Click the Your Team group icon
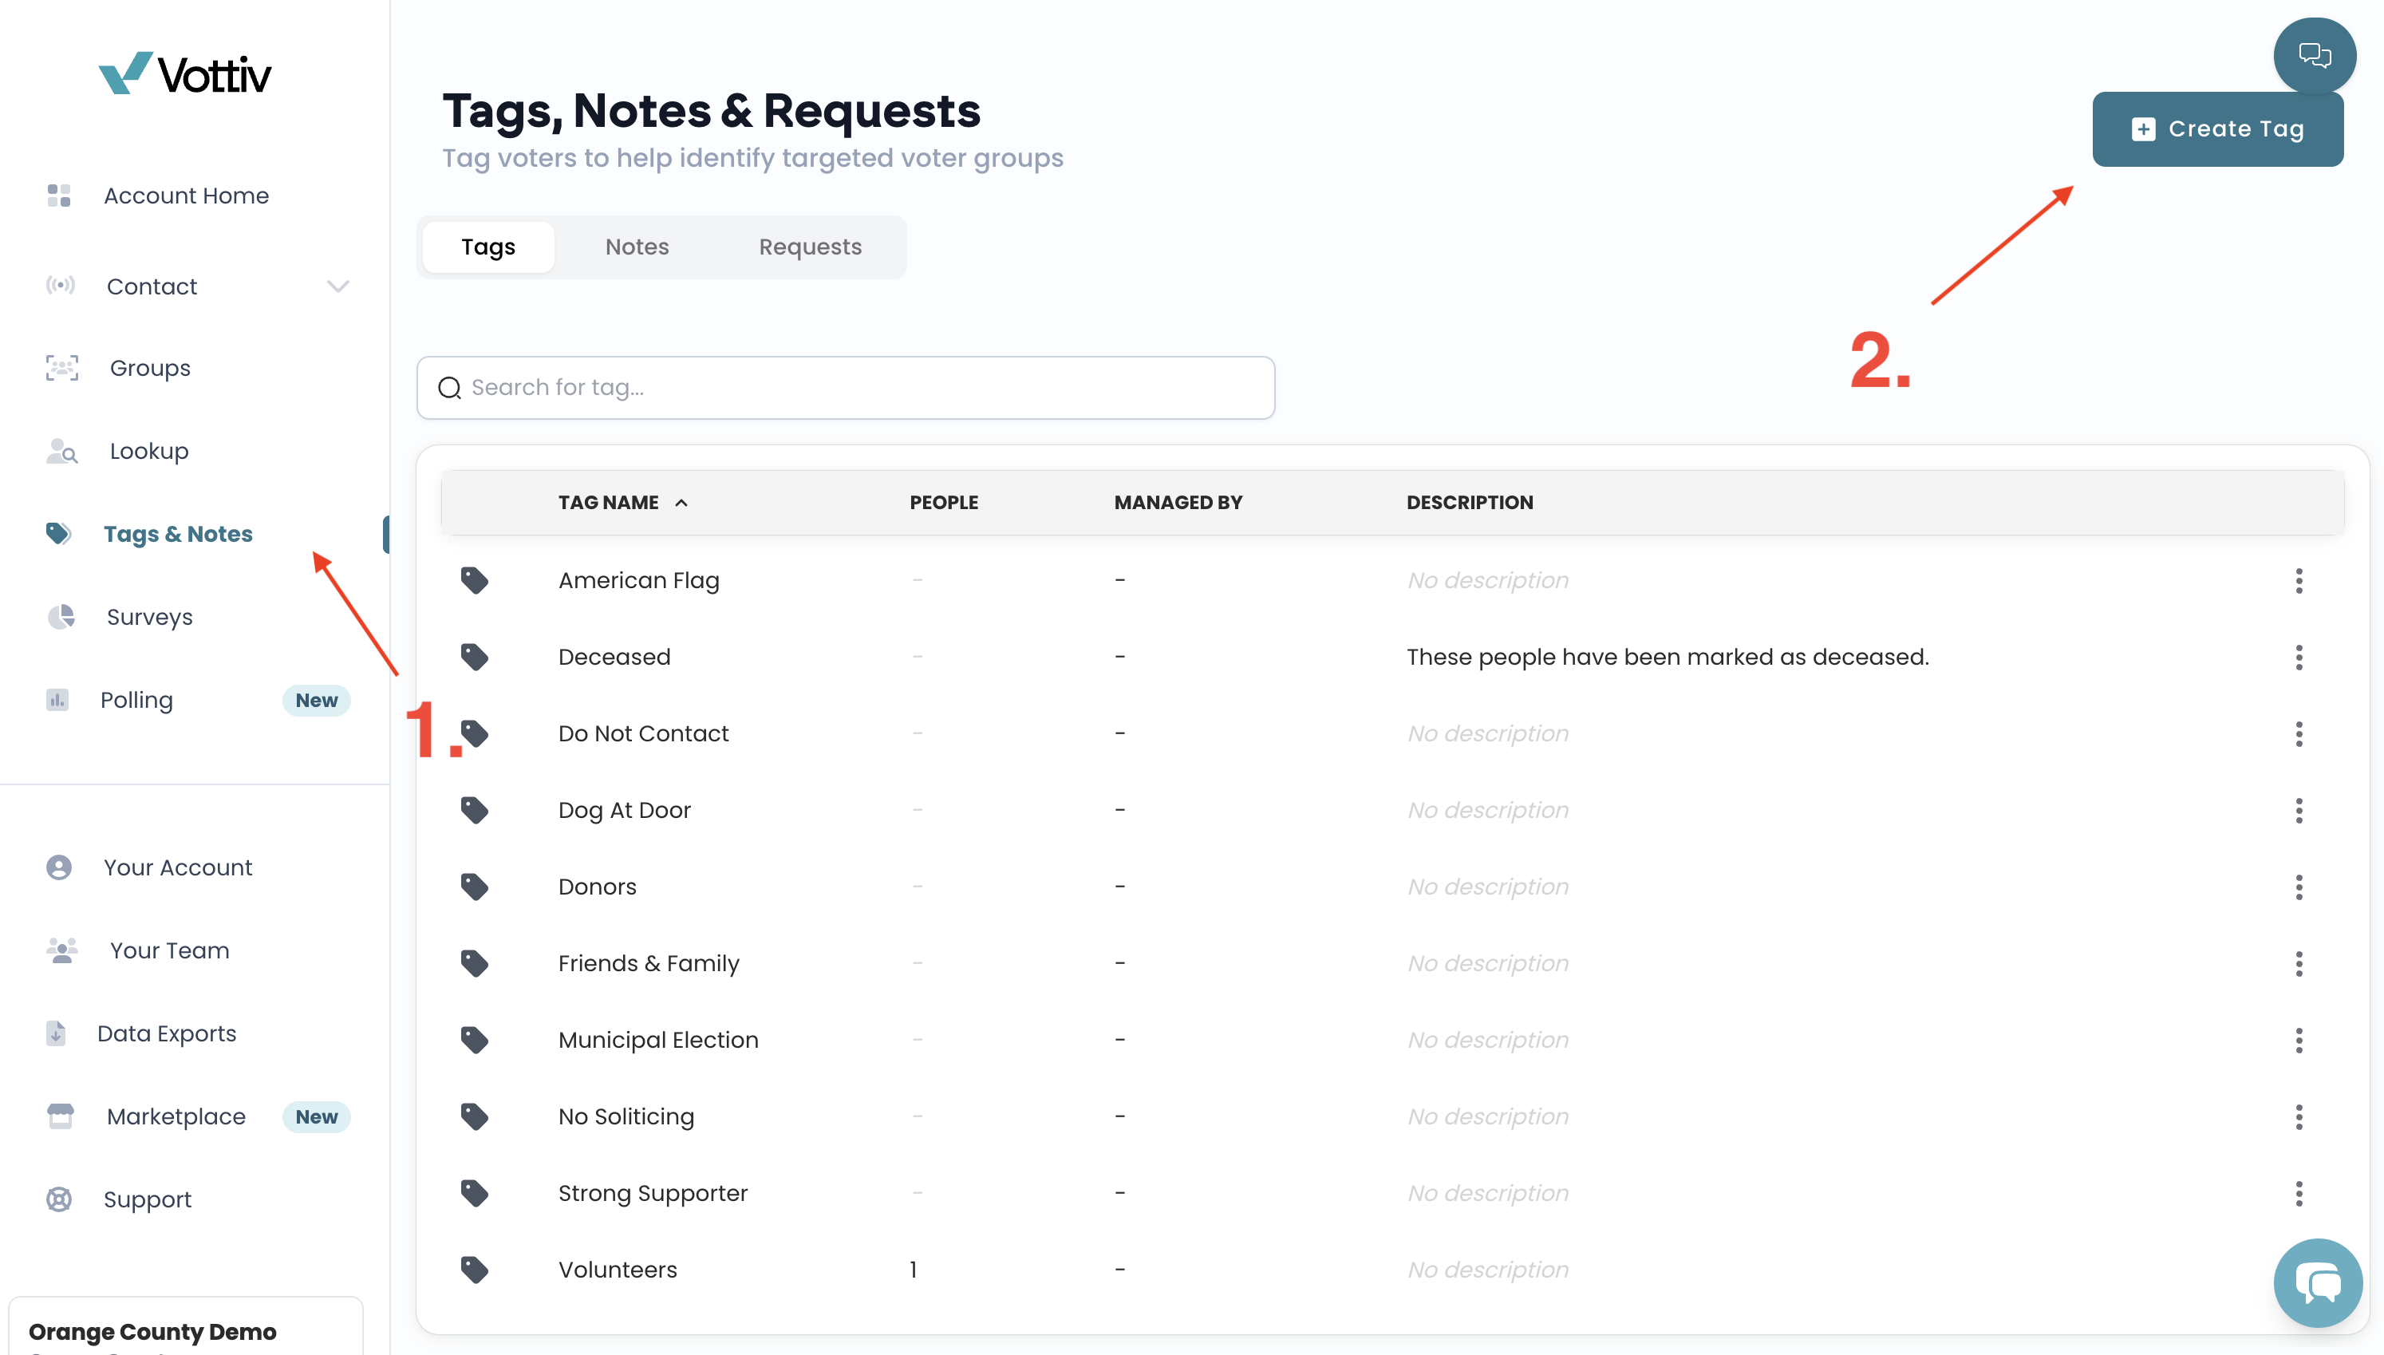 point(61,950)
